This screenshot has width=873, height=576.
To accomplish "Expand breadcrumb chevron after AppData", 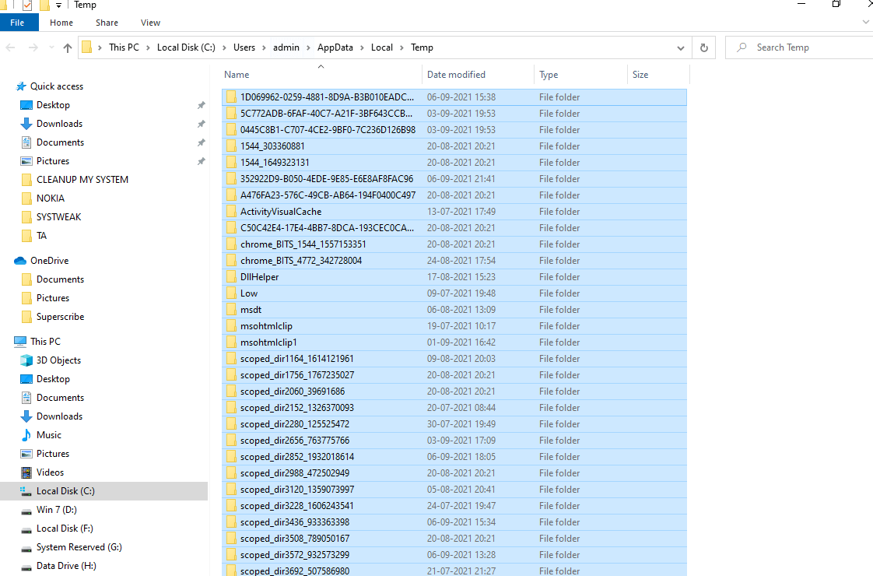I will coord(362,47).
